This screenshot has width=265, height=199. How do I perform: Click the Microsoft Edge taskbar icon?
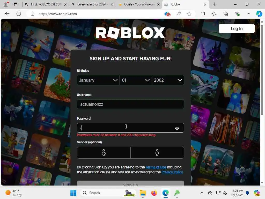point(166,193)
